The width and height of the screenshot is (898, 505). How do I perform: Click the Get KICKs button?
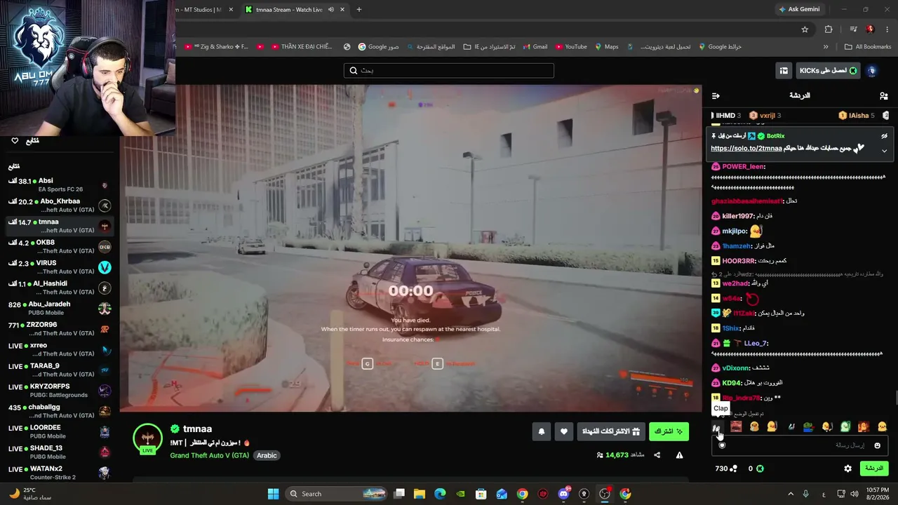829,71
